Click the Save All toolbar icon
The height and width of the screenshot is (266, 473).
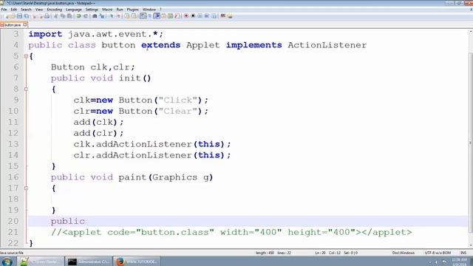(27, 16)
